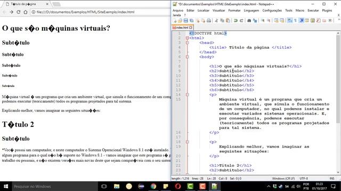Screen dimensions: 341x191
Task: Collapse the paragraph fold on line 18
Action: coord(188,142)
